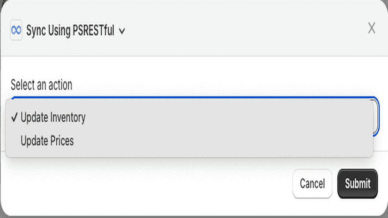
Task: Click the Select an action label
Action: [x=41, y=85]
